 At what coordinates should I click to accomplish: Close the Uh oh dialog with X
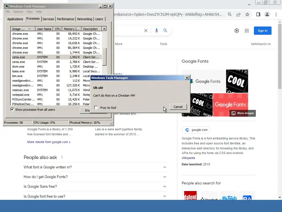point(187,78)
